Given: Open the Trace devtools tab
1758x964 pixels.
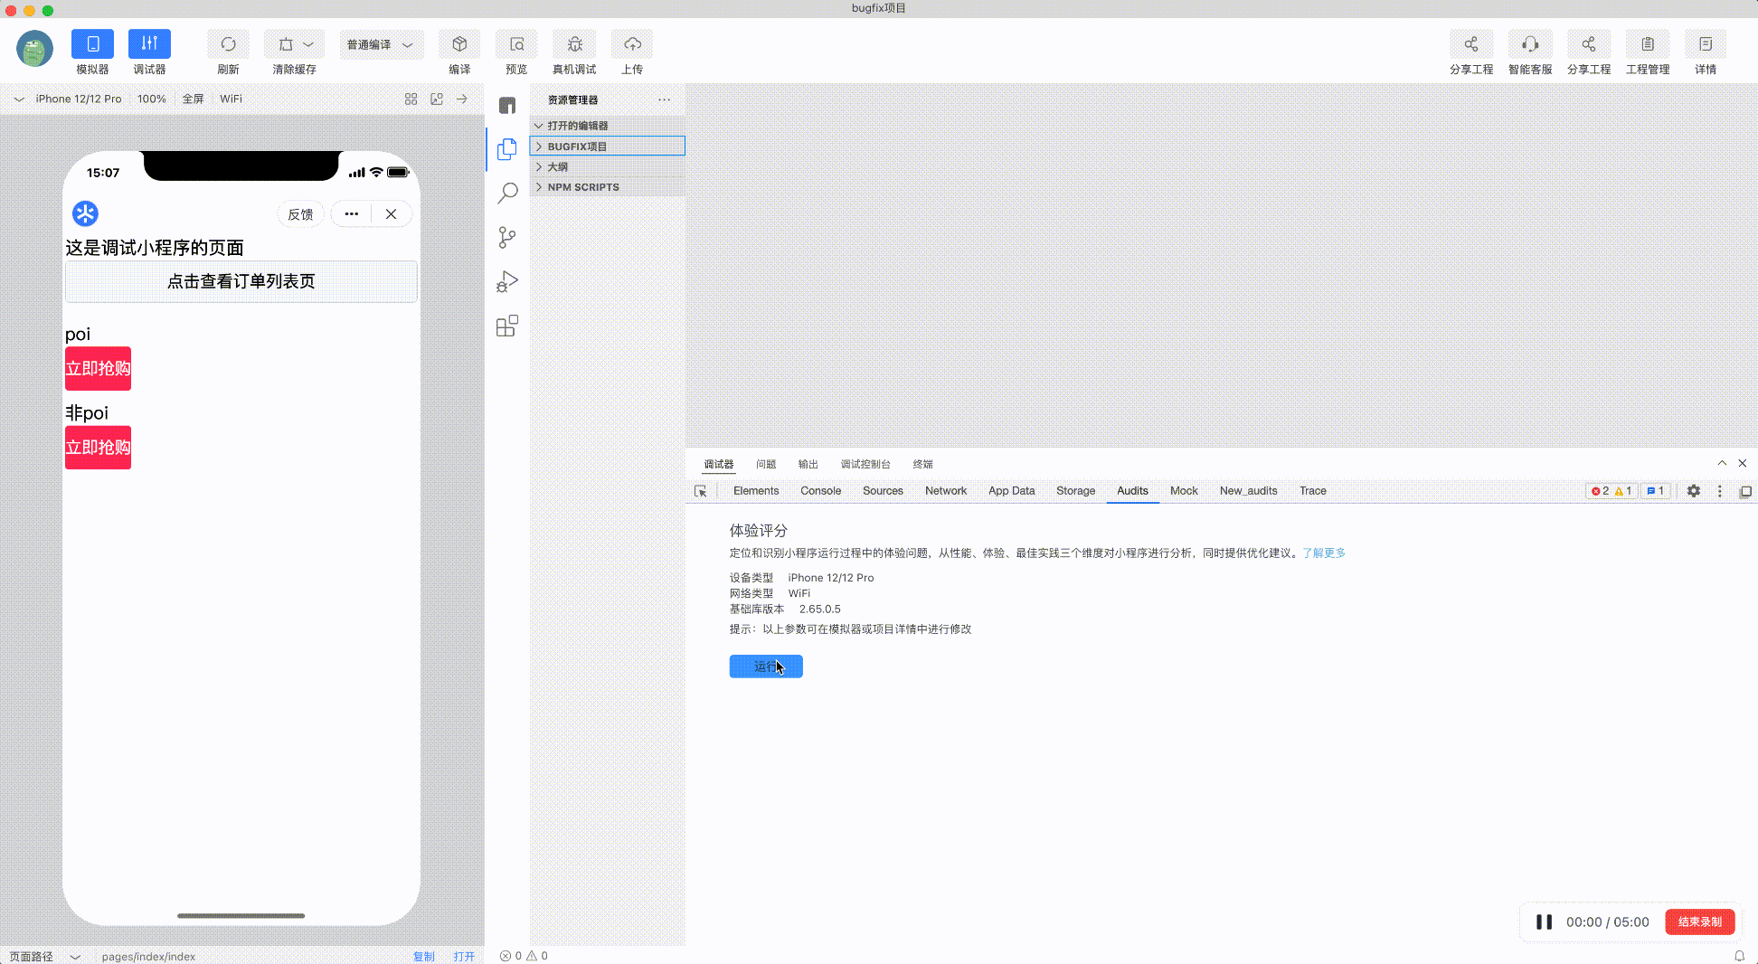Looking at the screenshot, I should coord(1313,491).
